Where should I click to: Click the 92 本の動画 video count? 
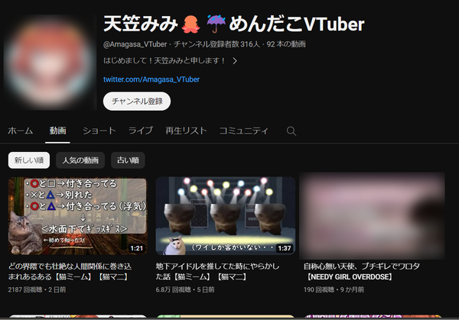286,44
